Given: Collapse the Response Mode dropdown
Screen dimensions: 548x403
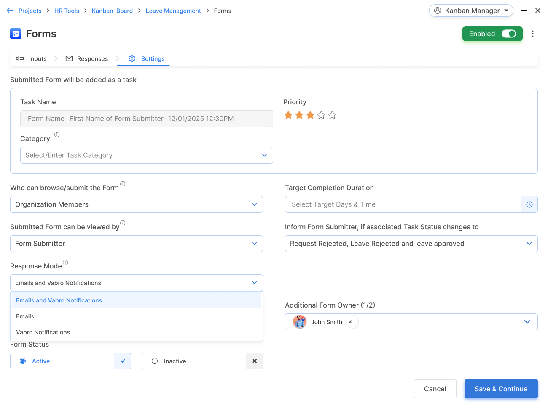Looking at the screenshot, I should (137, 283).
